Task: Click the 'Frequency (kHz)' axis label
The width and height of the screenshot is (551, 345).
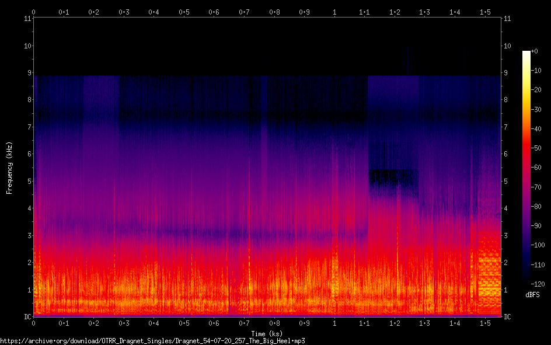Action: (x=9, y=168)
